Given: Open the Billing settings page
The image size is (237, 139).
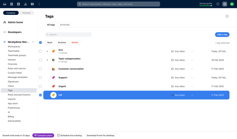Looking at the screenshot, I should (11, 117).
